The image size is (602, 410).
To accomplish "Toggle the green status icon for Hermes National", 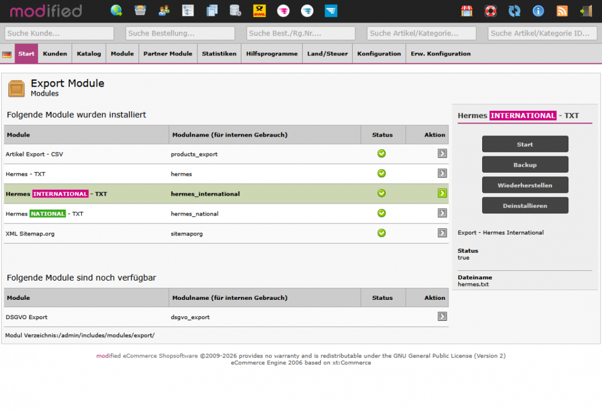I will coord(381,213).
